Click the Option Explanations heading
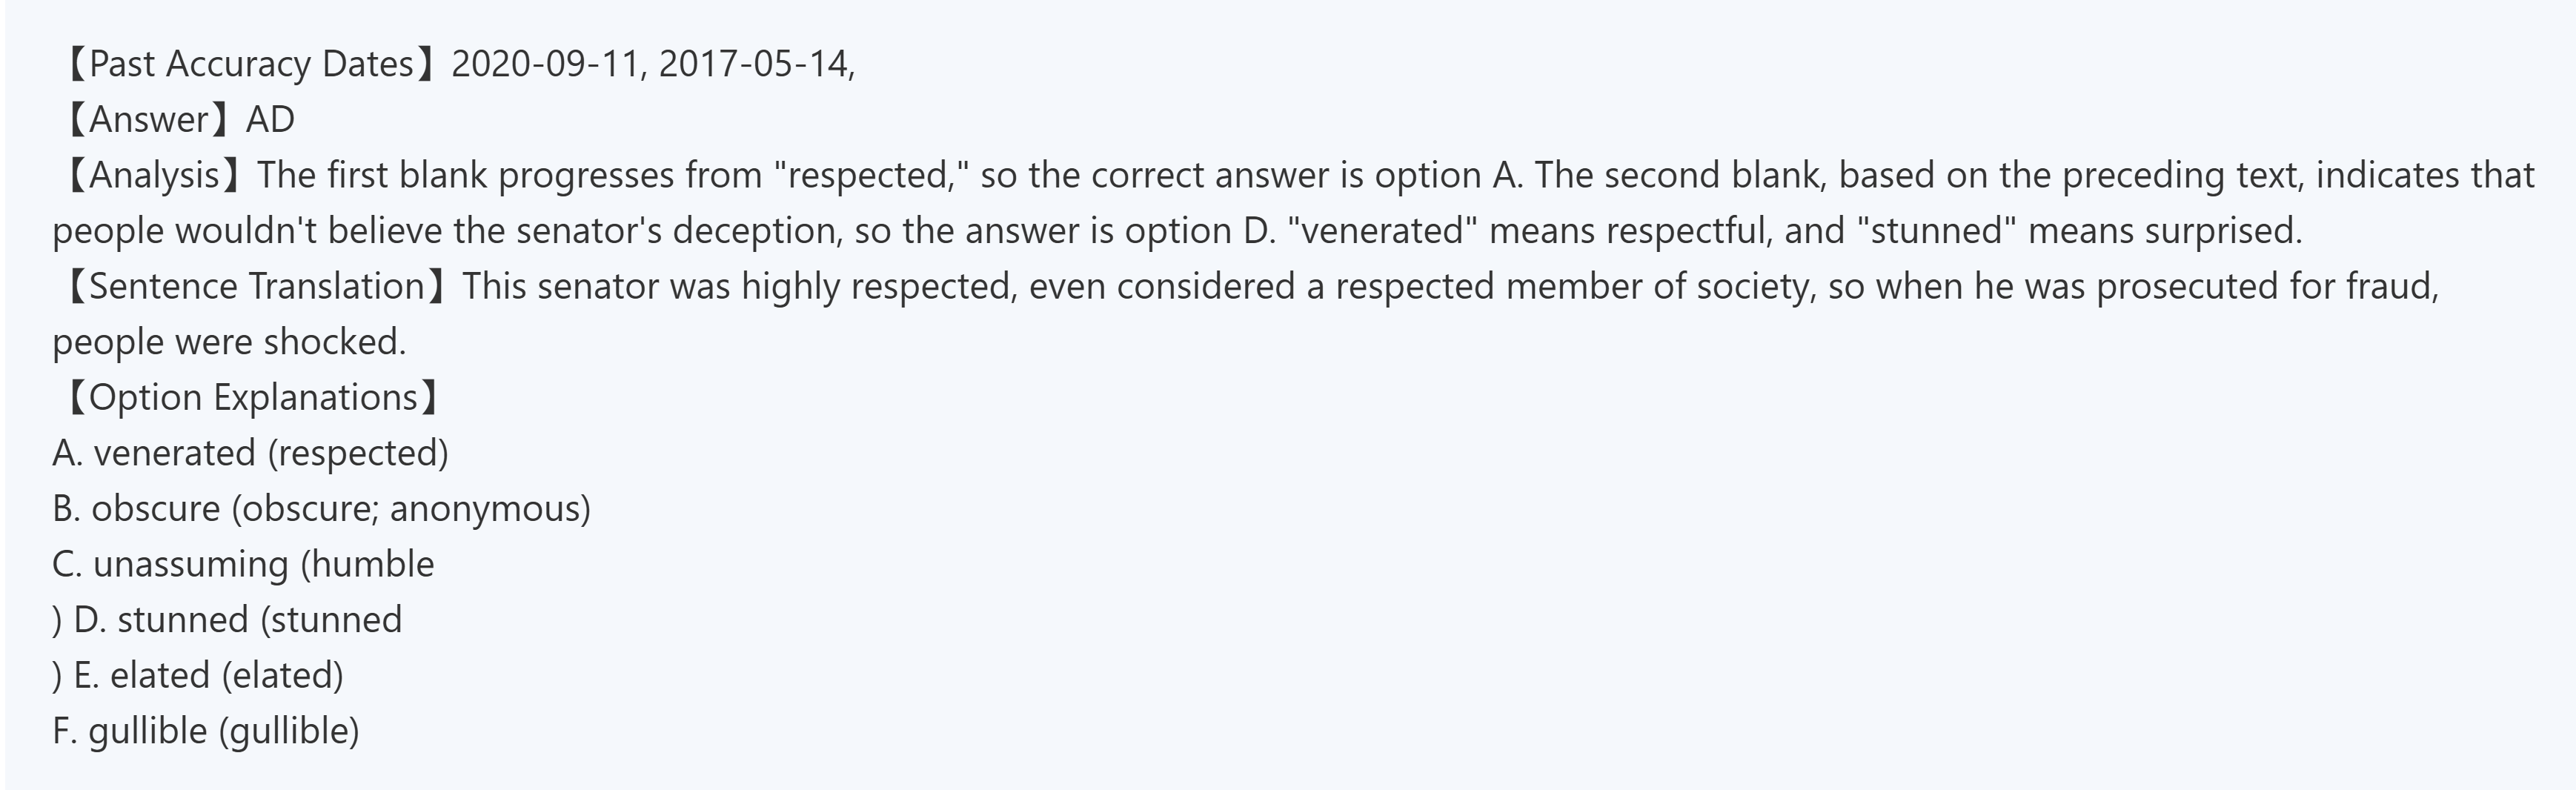The height and width of the screenshot is (790, 2576). pos(252,397)
